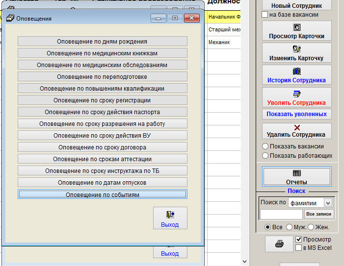Click Уволить Сотрудника notepad icon
The width and height of the screenshot is (344, 266).
tap(296, 94)
